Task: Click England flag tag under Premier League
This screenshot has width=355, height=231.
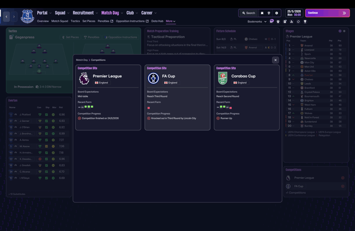Action: 101,83
